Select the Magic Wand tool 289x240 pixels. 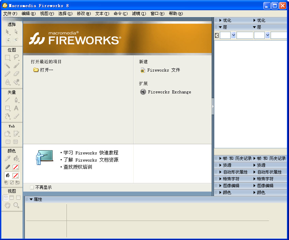[8, 65]
